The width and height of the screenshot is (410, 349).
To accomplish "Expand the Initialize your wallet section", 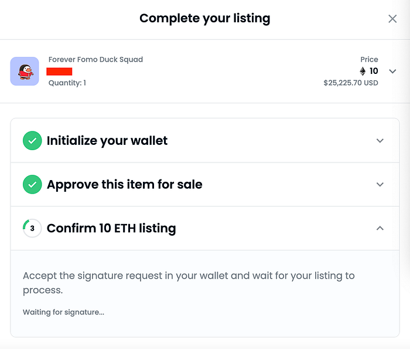I will (380, 141).
